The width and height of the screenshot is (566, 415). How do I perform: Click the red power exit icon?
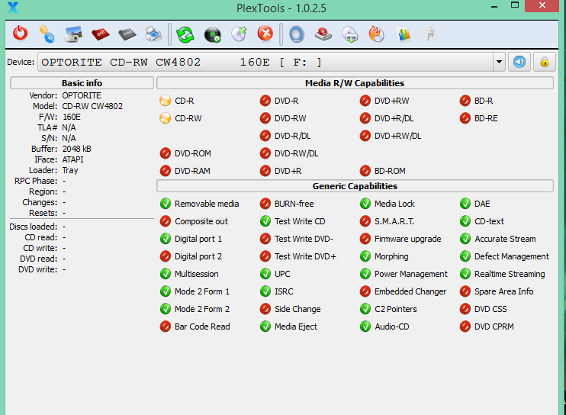[x=20, y=34]
